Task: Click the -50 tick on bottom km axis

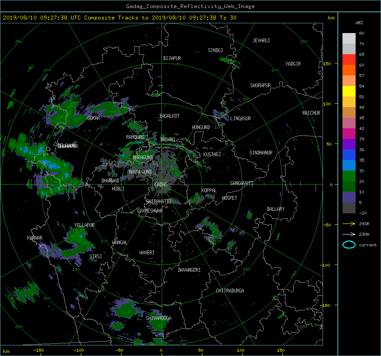Action: [x=119, y=350]
